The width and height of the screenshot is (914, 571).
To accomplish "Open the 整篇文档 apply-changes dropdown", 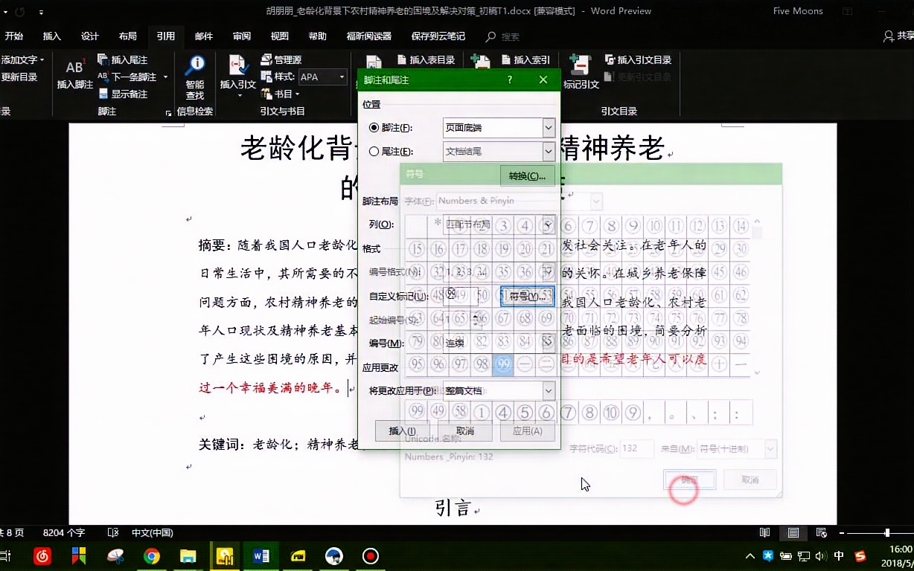I will pyautogui.click(x=548, y=390).
